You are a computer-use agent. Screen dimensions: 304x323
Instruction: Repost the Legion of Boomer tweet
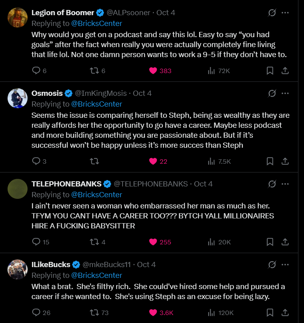click(x=95, y=71)
